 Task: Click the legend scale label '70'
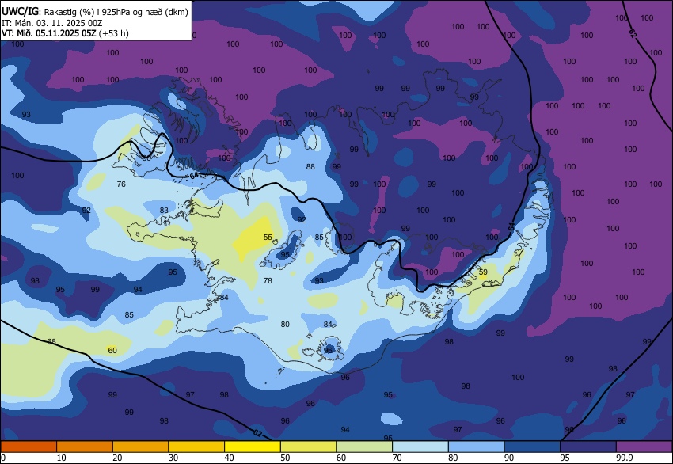pyautogui.click(x=397, y=458)
